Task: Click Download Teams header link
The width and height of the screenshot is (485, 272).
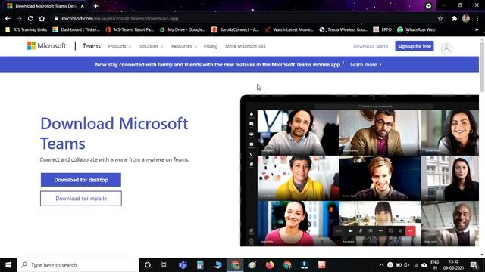Action: (371, 46)
